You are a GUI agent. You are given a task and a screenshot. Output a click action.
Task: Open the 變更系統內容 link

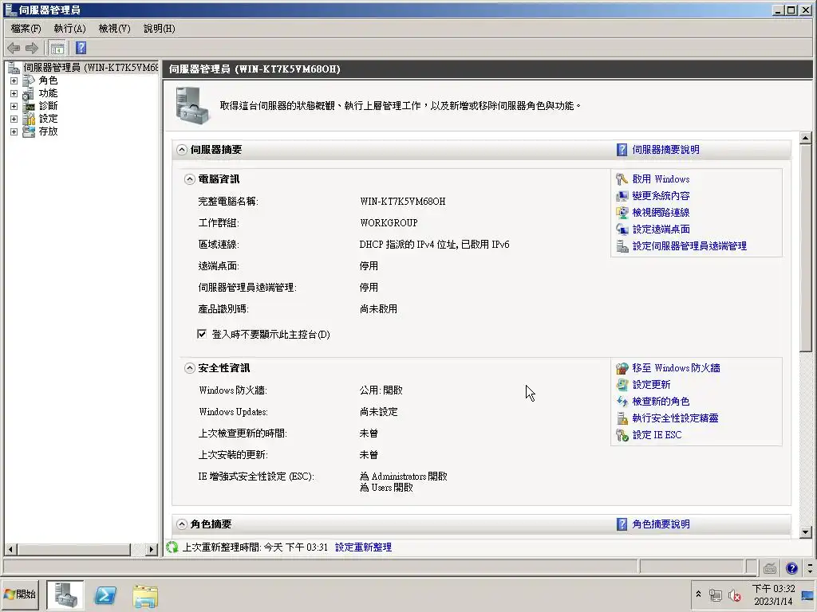click(661, 196)
